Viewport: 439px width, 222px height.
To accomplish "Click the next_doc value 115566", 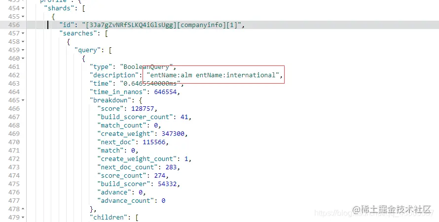I will [x=154, y=142].
